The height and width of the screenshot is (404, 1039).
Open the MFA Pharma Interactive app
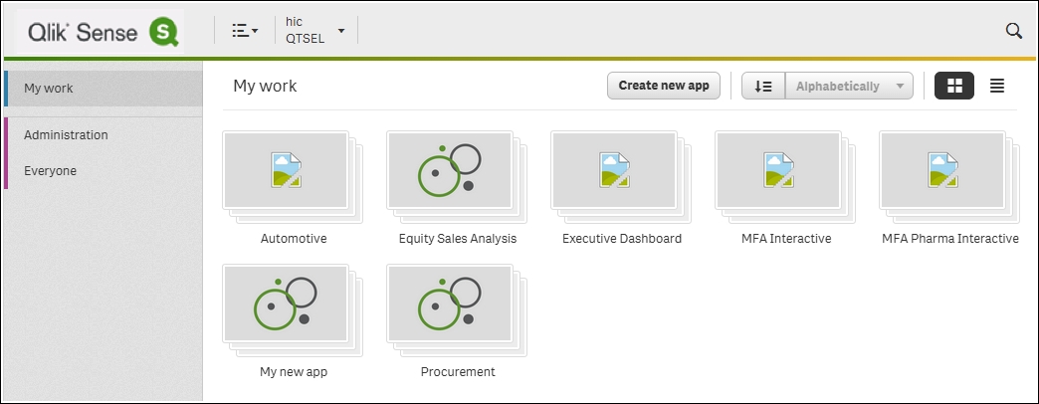(942, 170)
